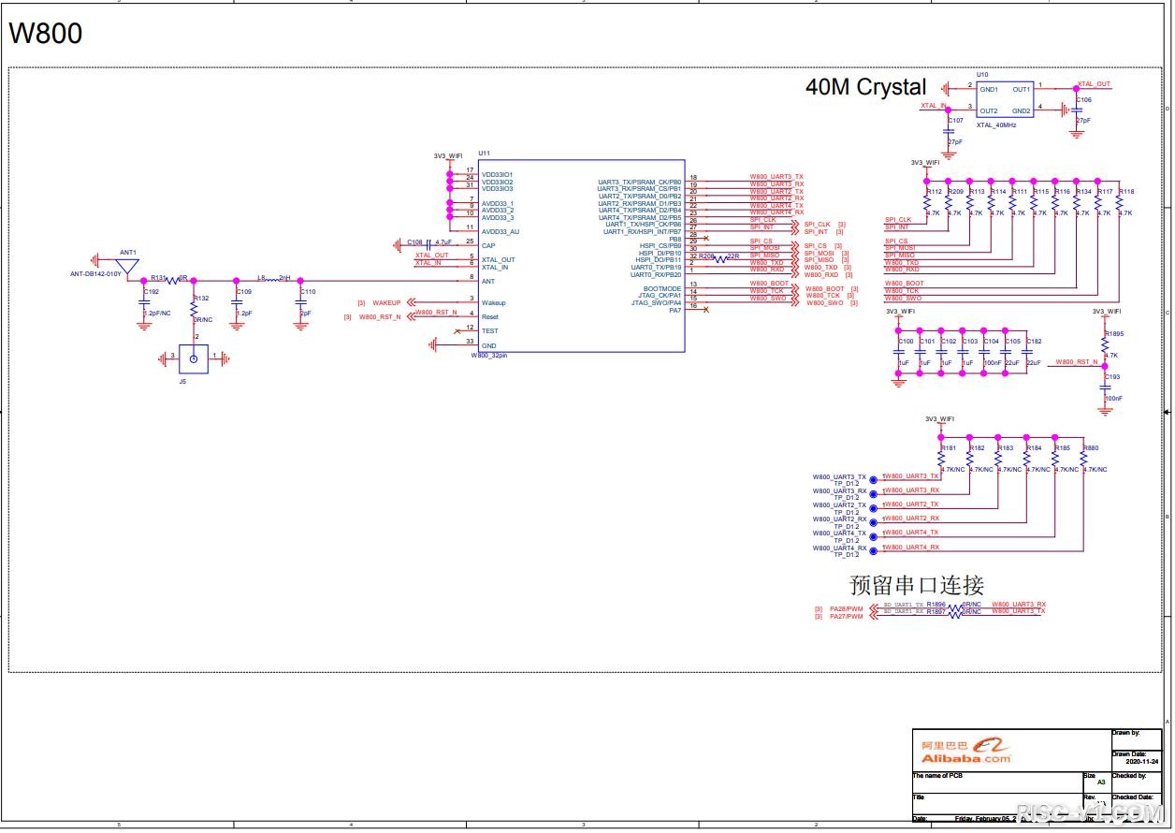Select the L8 2nH inductor symbol
The width and height of the screenshot is (1175, 833).
coord(273,279)
